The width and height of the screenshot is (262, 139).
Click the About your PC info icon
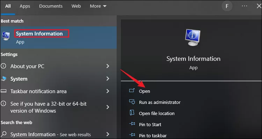[3, 66]
